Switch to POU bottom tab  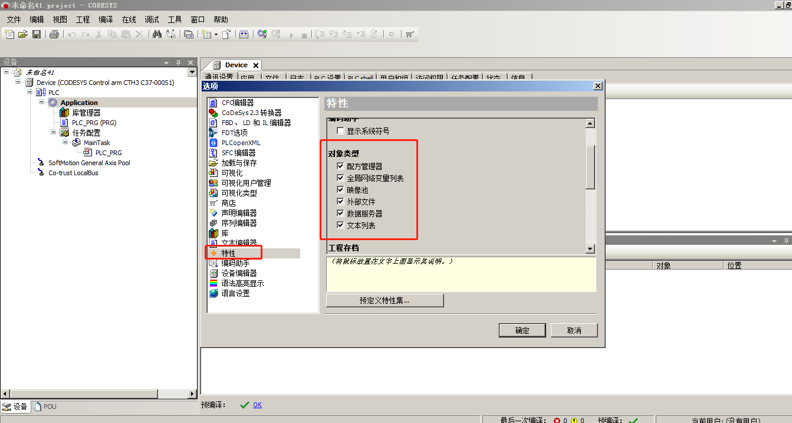tap(45, 406)
